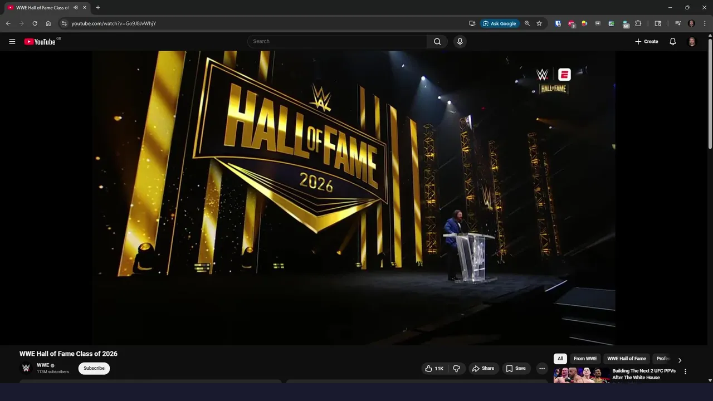Select the WWE Hall of Fame browser tab
713x401 pixels.
46,8
